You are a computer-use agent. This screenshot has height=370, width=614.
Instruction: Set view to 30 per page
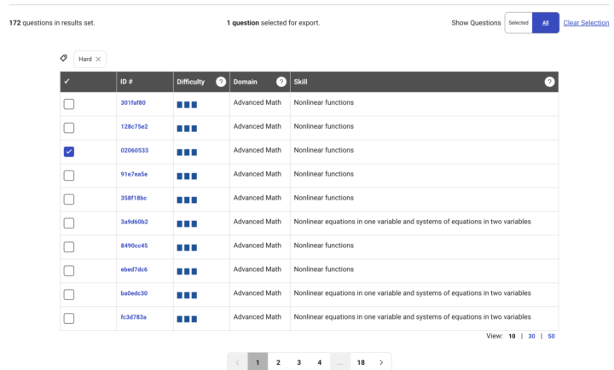click(x=531, y=336)
